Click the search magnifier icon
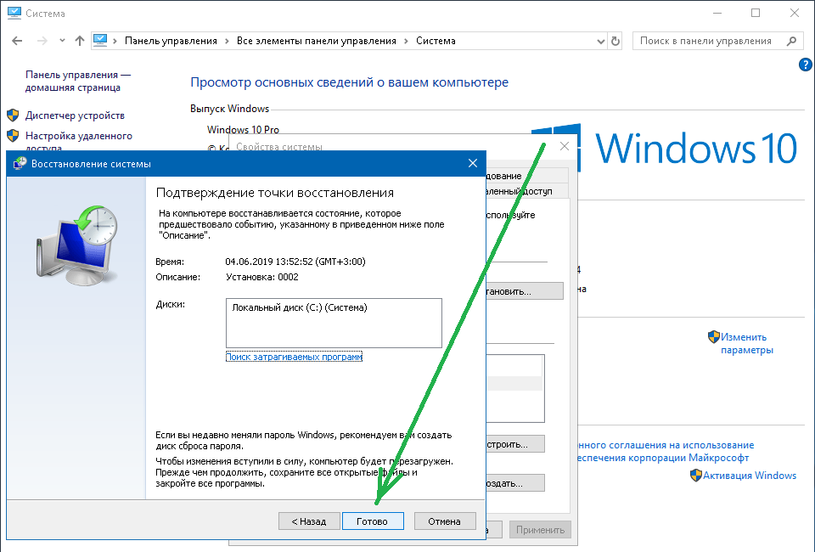Image resolution: width=815 pixels, height=552 pixels. click(791, 41)
